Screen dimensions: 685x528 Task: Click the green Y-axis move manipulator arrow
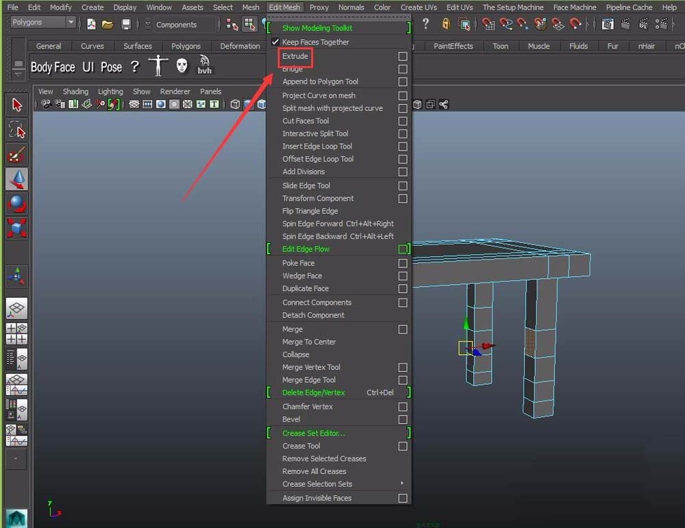pyautogui.click(x=466, y=324)
